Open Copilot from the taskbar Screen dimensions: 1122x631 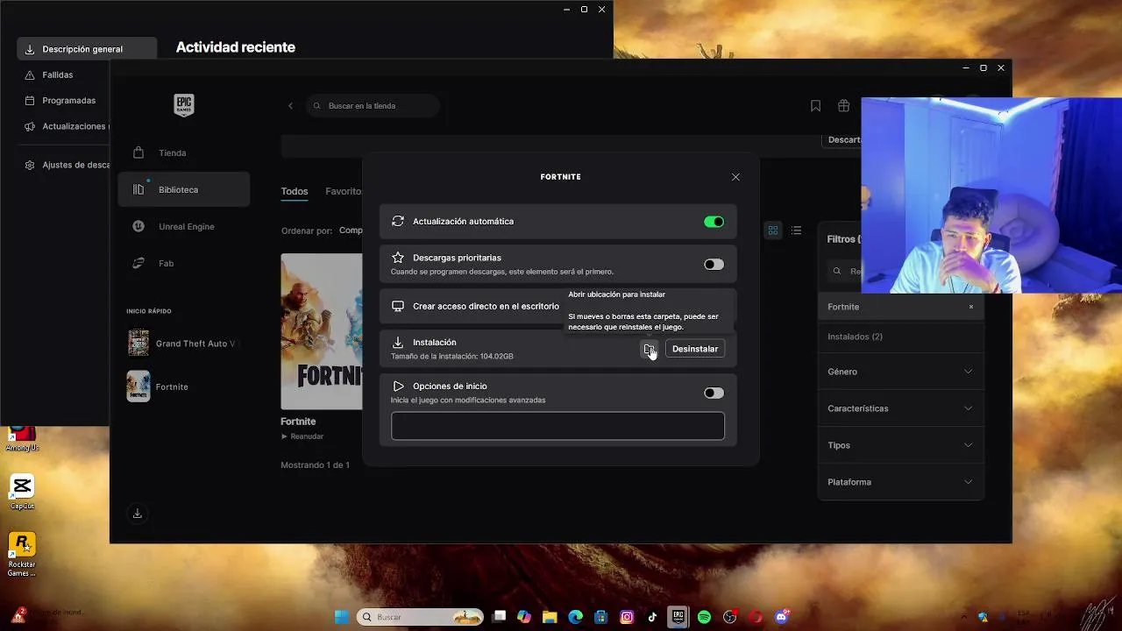[x=524, y=617]
